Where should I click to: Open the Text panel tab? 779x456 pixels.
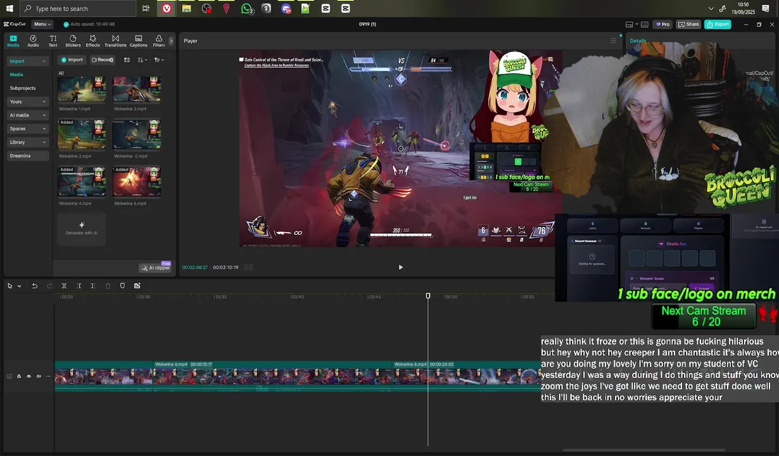click(53, 41)
